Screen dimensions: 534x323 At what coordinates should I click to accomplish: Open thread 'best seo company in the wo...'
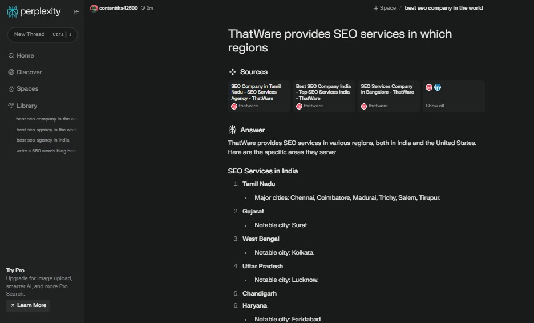click(x=46, y=119)
